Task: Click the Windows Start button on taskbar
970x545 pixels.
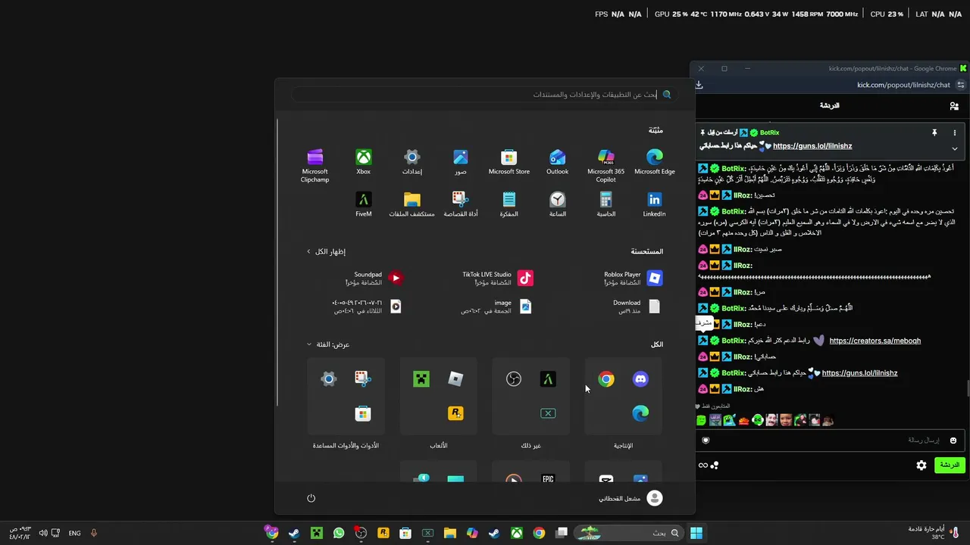Action: (x=696, y=533)
